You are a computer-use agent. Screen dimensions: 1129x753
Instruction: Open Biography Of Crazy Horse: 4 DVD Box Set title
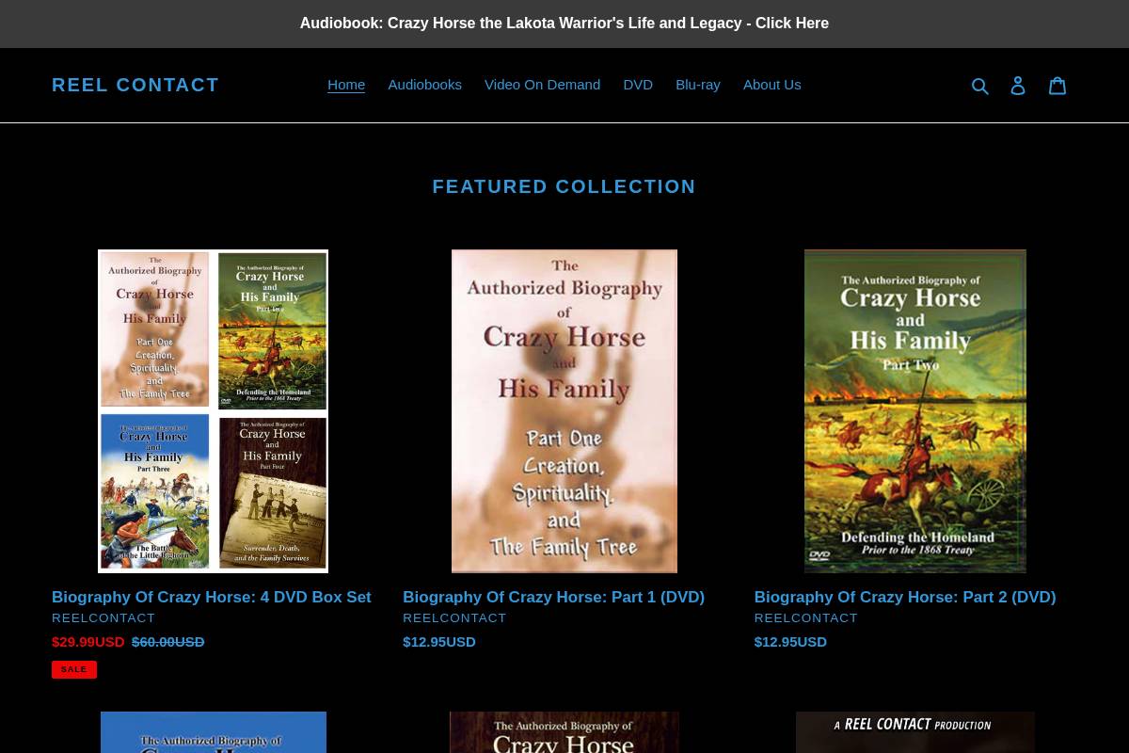tap(212, 597)
